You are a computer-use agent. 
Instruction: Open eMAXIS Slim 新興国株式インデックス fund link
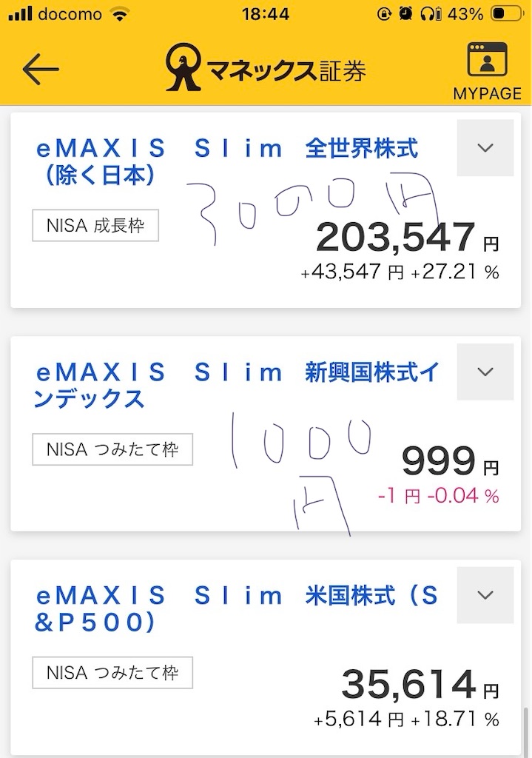tap(236, 385)
